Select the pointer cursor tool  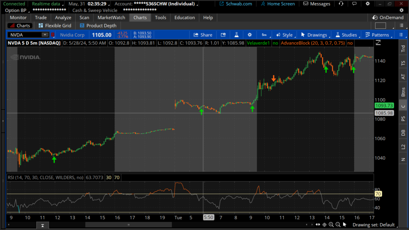tap(345, 225)
